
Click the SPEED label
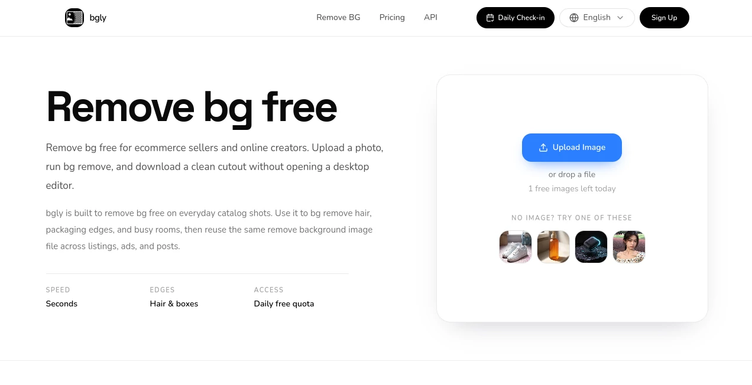tap(58, 290)
